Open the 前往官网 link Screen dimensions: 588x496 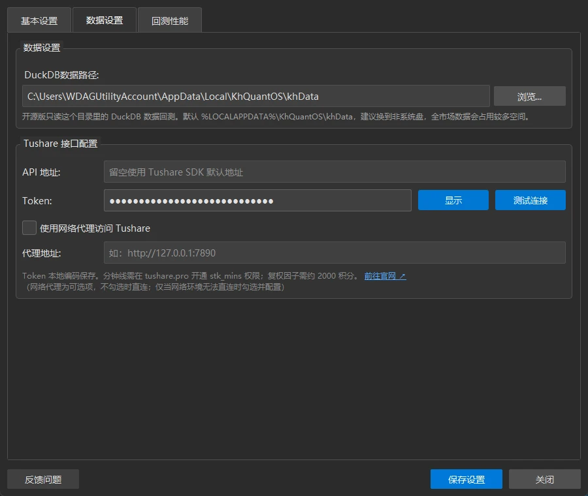tap(385, 276)
